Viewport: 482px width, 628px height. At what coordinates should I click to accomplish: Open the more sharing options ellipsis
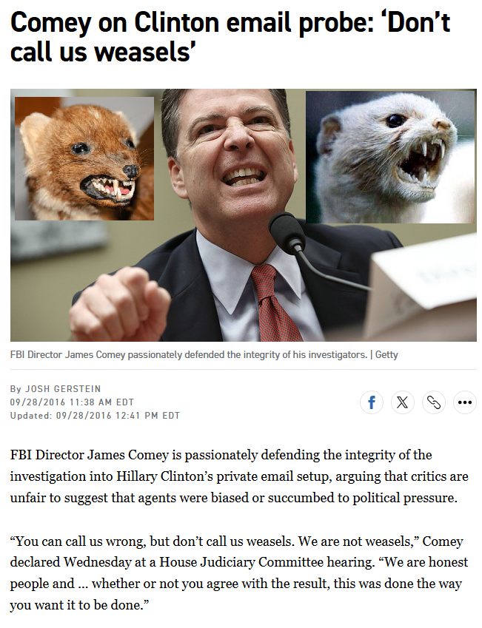point(465,402)
